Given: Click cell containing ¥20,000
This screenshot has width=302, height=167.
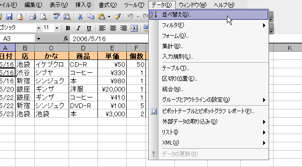Looking at the screenshot, I should click(112, 89).
